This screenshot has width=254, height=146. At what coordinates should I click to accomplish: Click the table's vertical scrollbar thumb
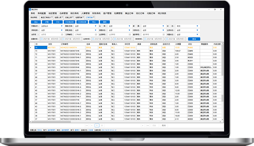coord(222,60)
